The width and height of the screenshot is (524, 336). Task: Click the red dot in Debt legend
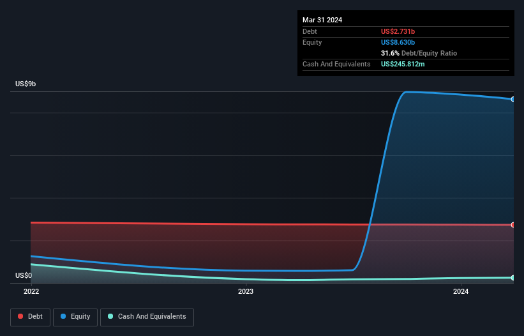pyautogui.click(x=20, y=316)
